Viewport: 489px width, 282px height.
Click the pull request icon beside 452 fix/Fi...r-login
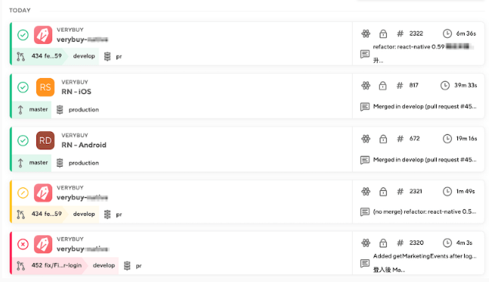point(21,265)
